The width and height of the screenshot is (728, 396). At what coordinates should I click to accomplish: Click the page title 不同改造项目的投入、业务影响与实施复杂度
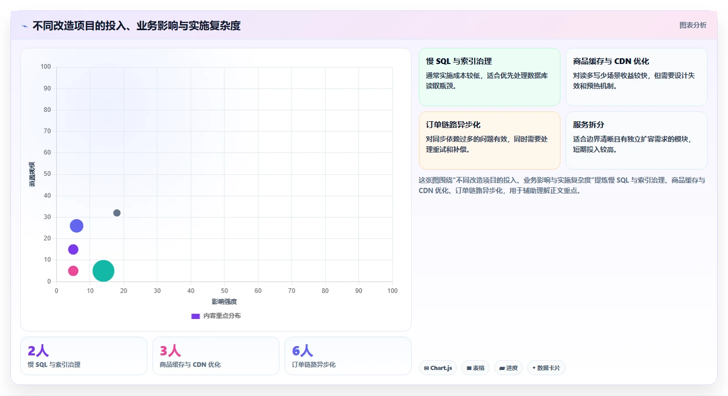pos(136,25)
